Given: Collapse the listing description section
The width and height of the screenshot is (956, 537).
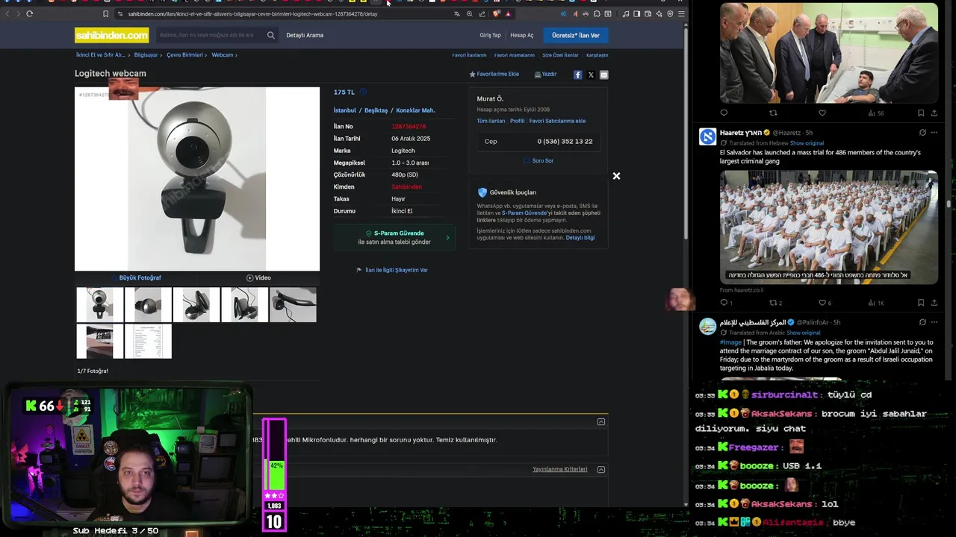Looking at the screenshot, I should (x=601, y=422).
